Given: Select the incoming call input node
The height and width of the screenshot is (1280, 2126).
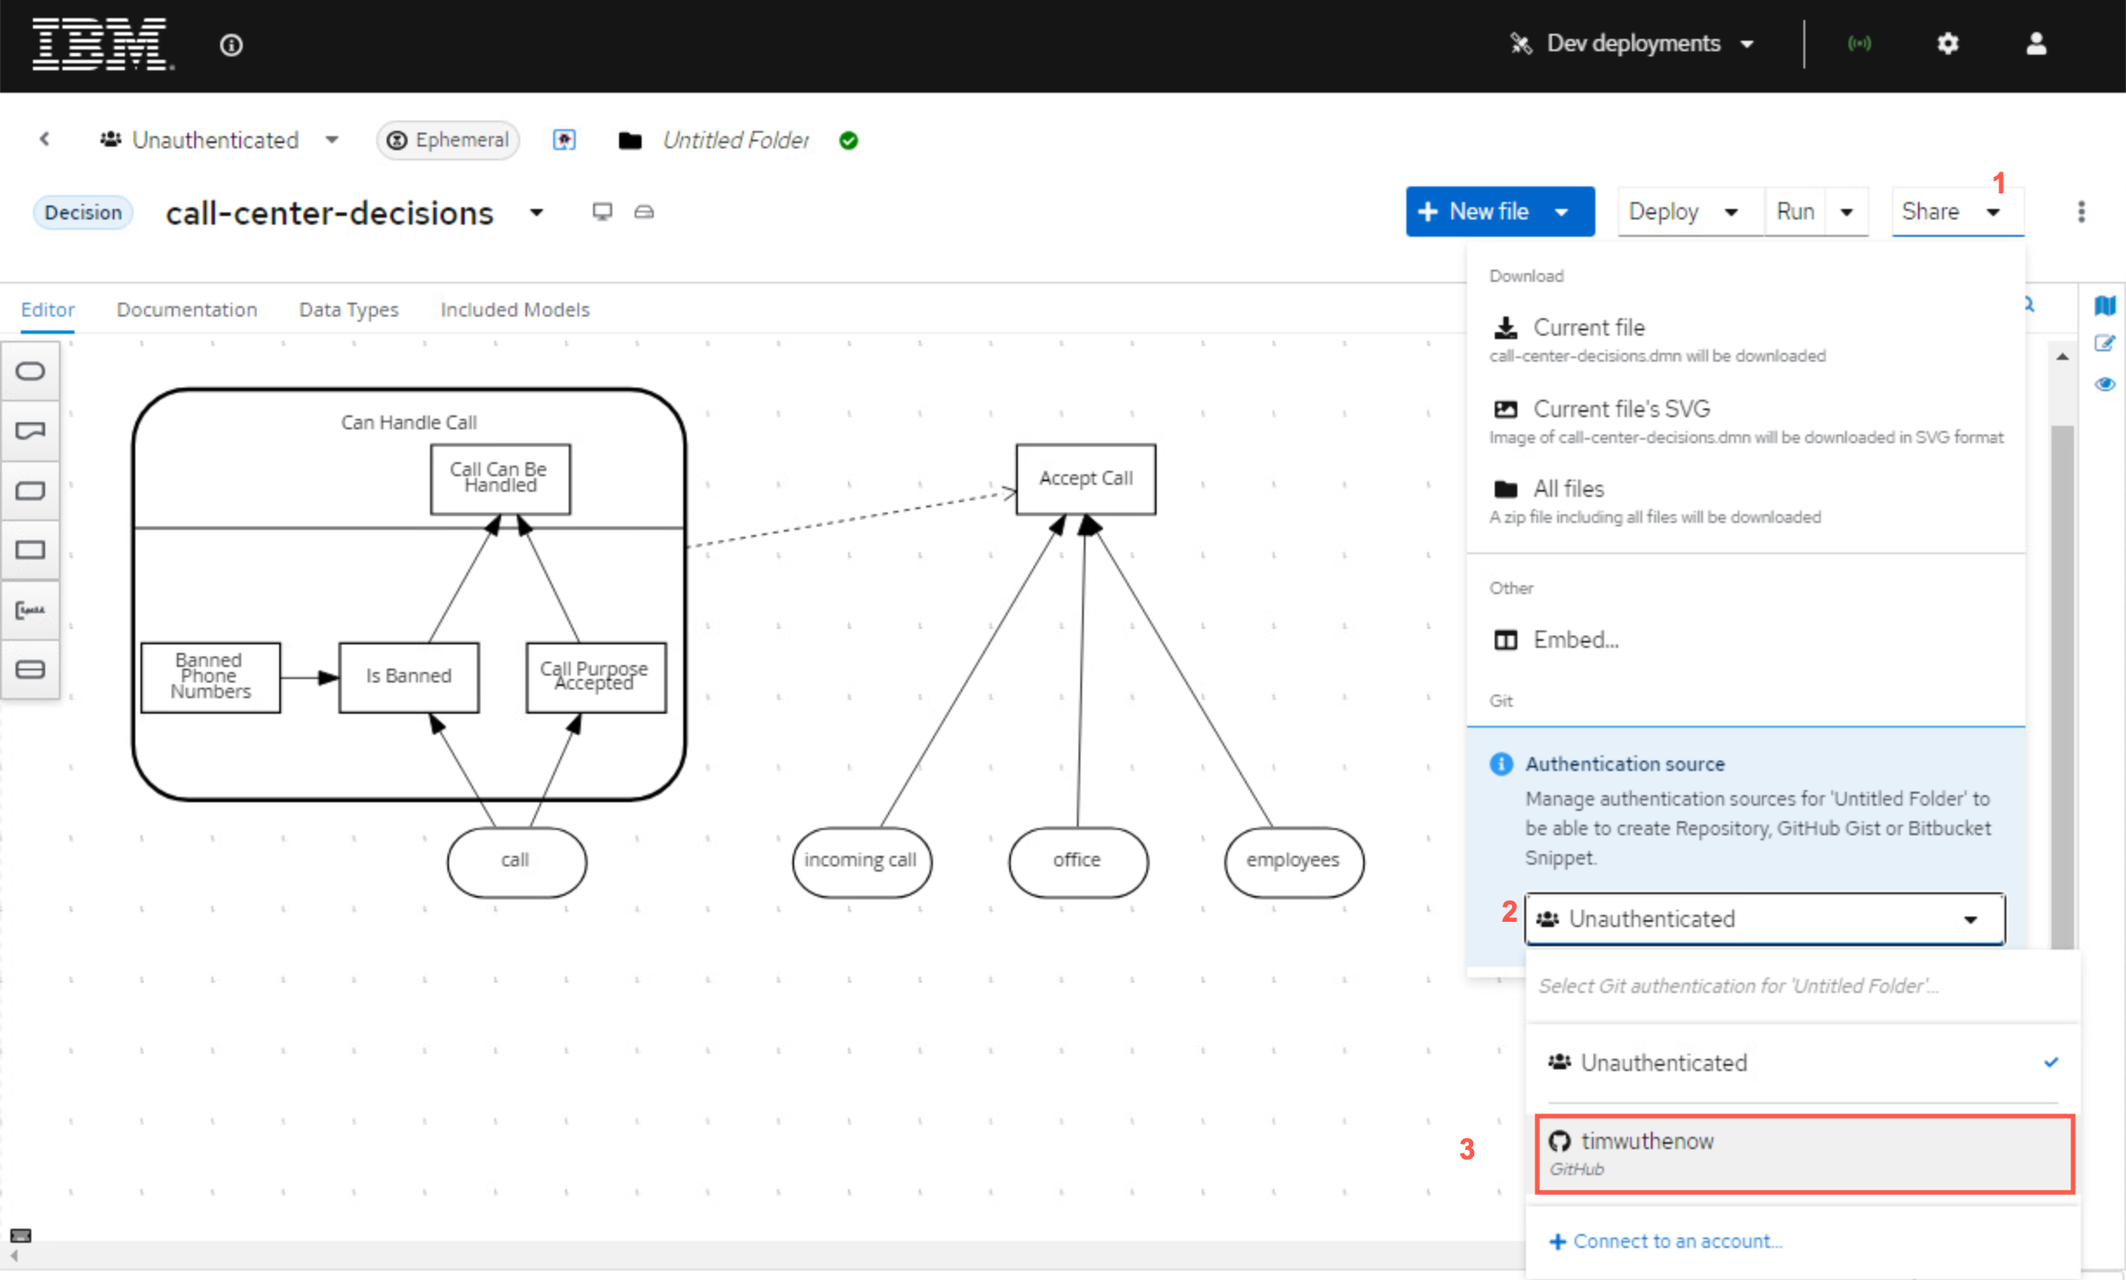Looking at the screenshot, I should click(x=861, y=861).
